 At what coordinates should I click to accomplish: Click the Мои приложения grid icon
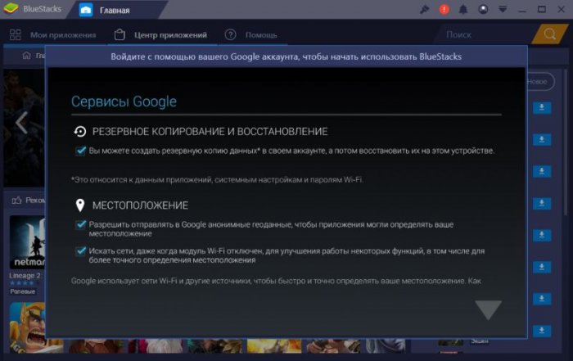[16, 34]
